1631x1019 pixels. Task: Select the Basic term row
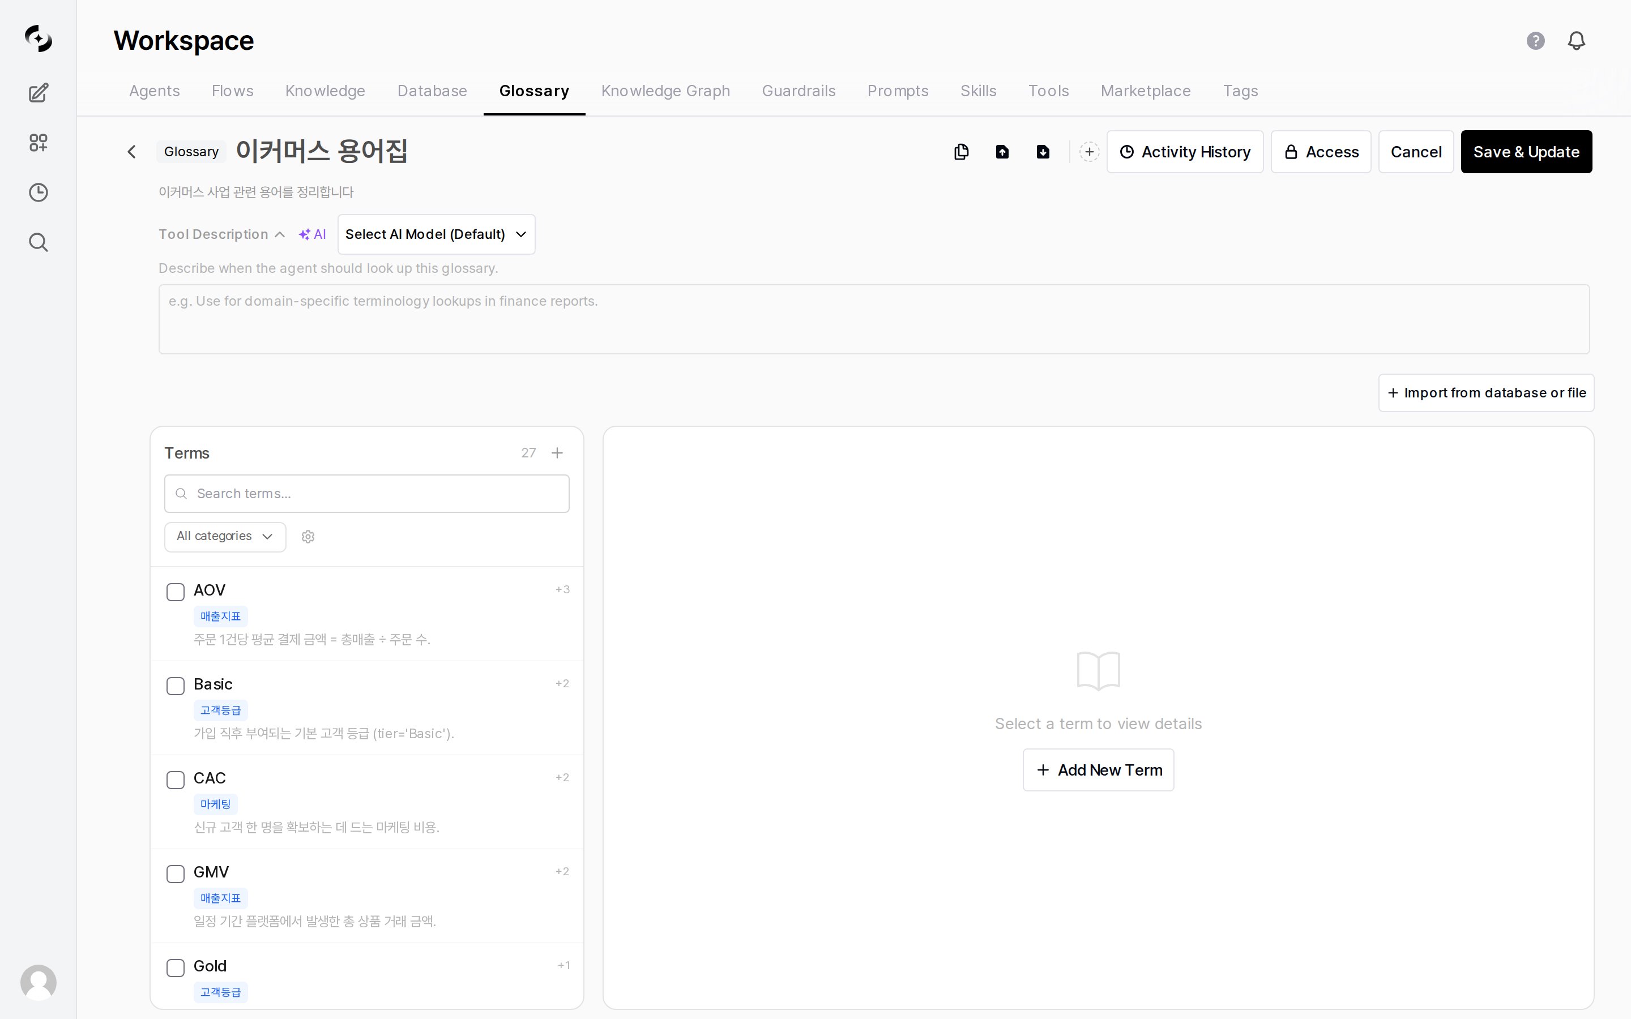click(366, 708)
